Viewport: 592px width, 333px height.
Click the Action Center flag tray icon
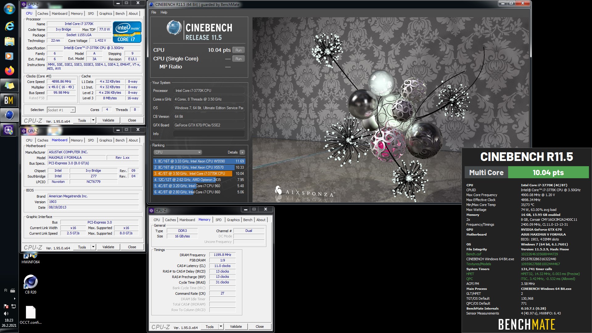pyautogui.click(x=6, y=306)
